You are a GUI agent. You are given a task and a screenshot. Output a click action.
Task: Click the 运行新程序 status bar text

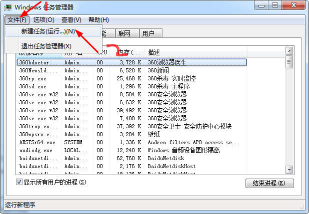click(20, 205)
